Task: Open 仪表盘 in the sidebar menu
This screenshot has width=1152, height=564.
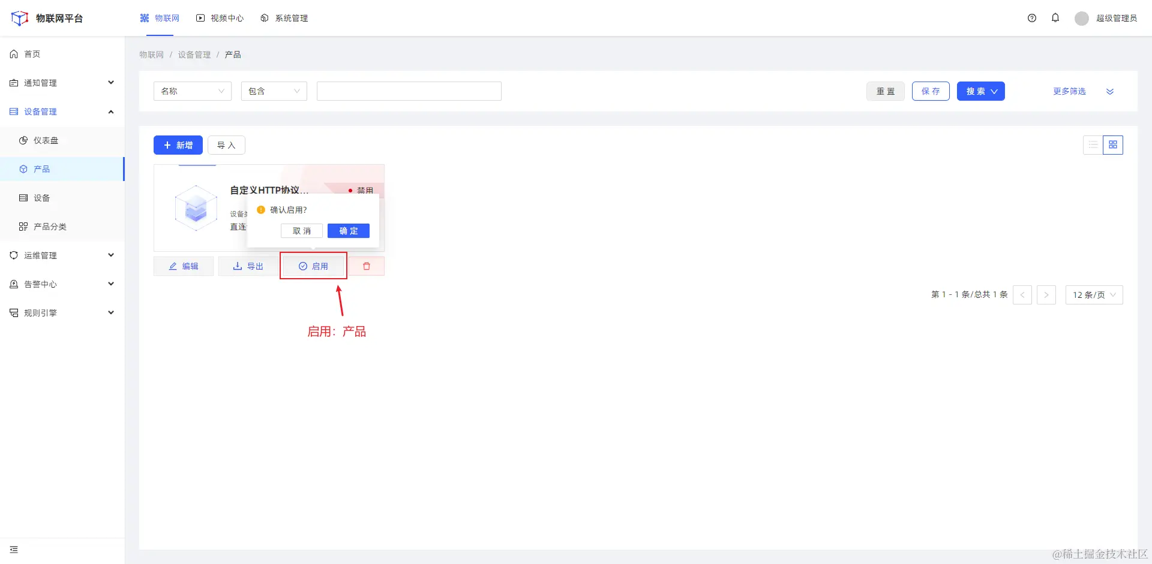Action: 62,140
